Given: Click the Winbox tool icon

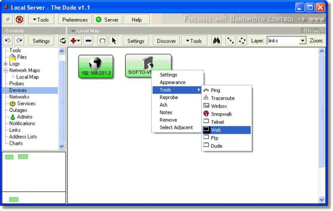Looking at the screenshot, I should tap(206, 105).
